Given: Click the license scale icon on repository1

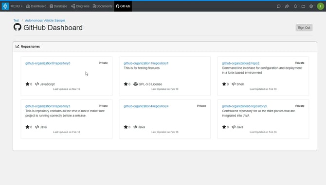Looking at the screenshot, I should [x=136, y=84].
